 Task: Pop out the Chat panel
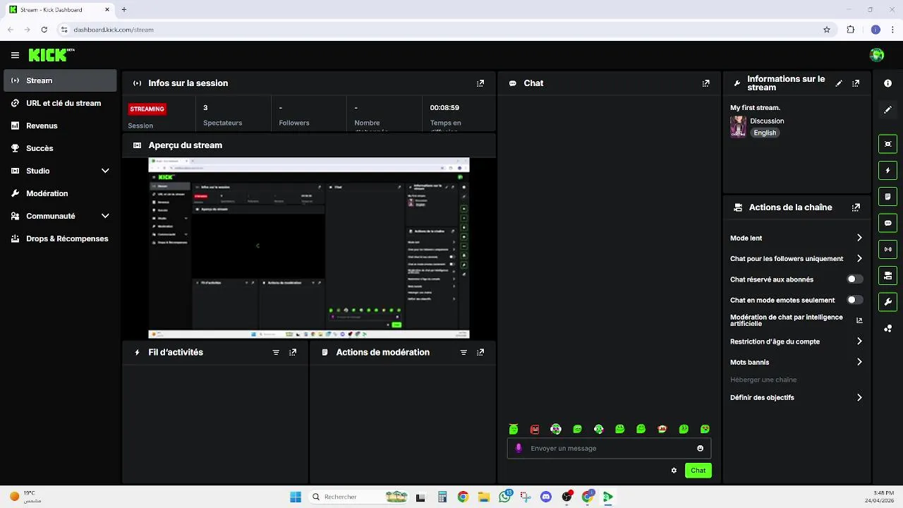coord(705,83)
